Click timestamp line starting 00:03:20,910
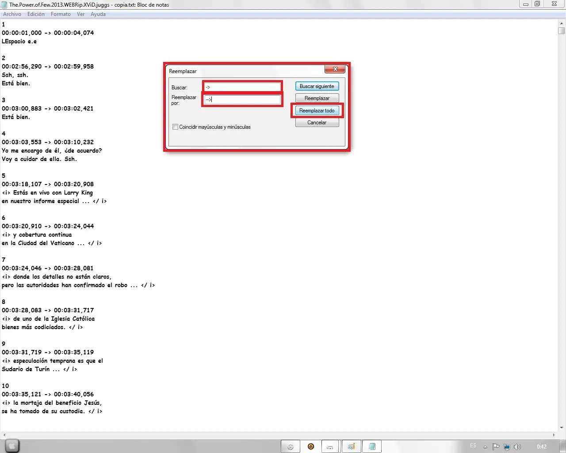 48,226
